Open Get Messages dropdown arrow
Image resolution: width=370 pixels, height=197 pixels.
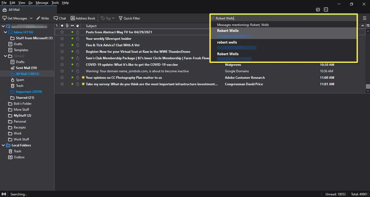[31, 18]
